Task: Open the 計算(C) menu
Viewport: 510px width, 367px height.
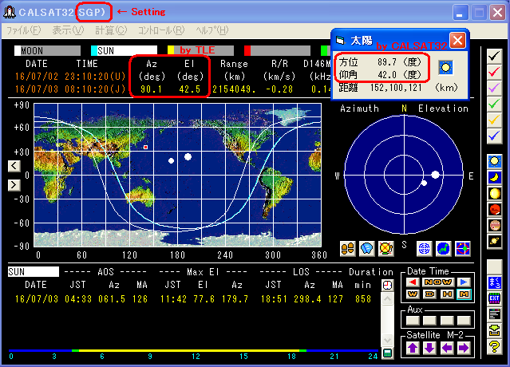Action: click(111, 30)
